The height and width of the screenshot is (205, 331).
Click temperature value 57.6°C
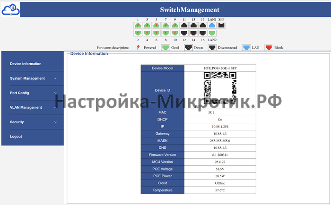(x=220, y=190)
